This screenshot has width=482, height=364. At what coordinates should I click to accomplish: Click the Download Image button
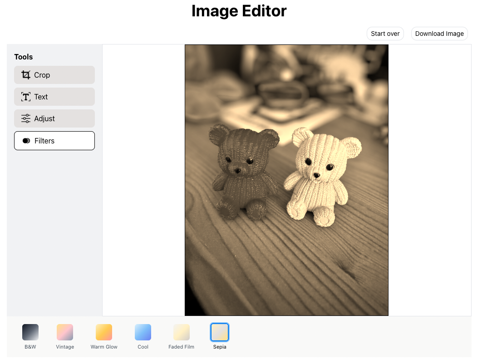click(439, 33)
